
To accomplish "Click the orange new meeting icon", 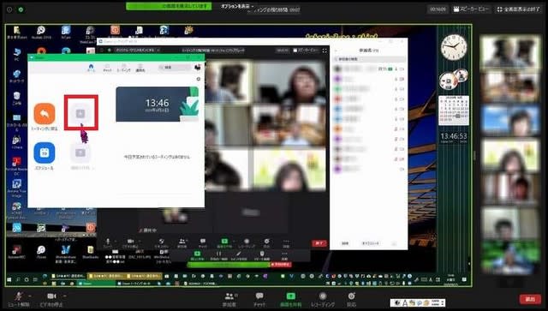I will point(45,114).
